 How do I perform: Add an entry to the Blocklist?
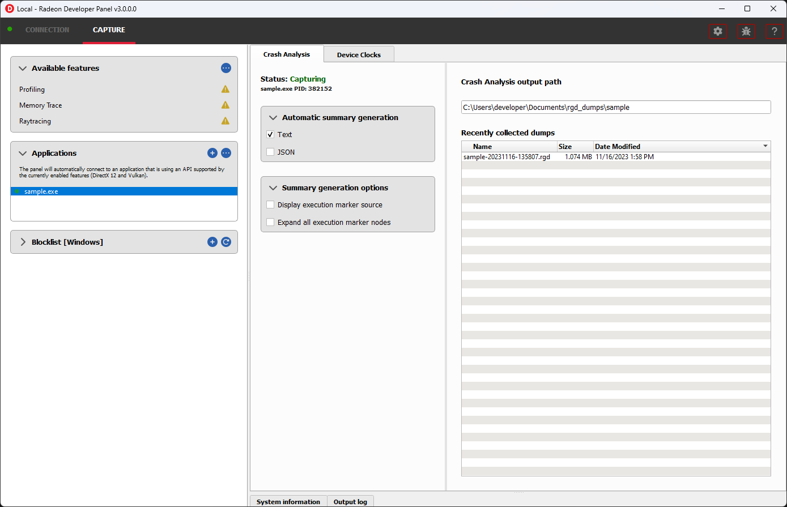point(212,242)
